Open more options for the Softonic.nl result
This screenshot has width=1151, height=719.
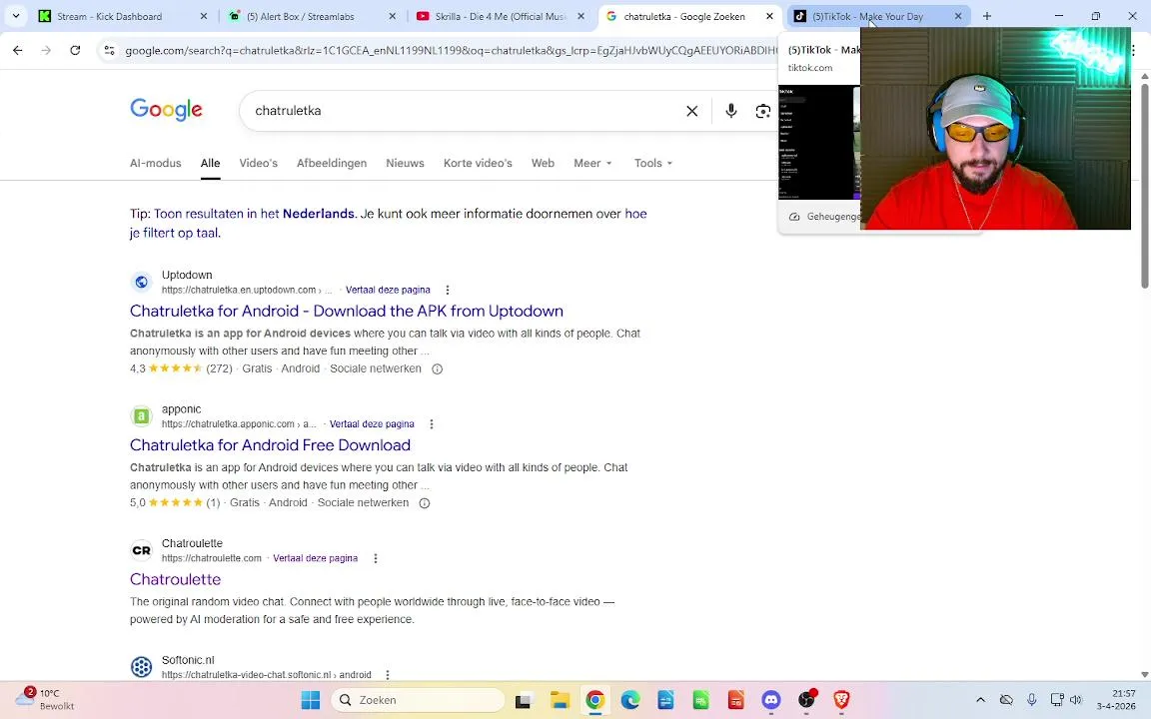click(388, 675)
